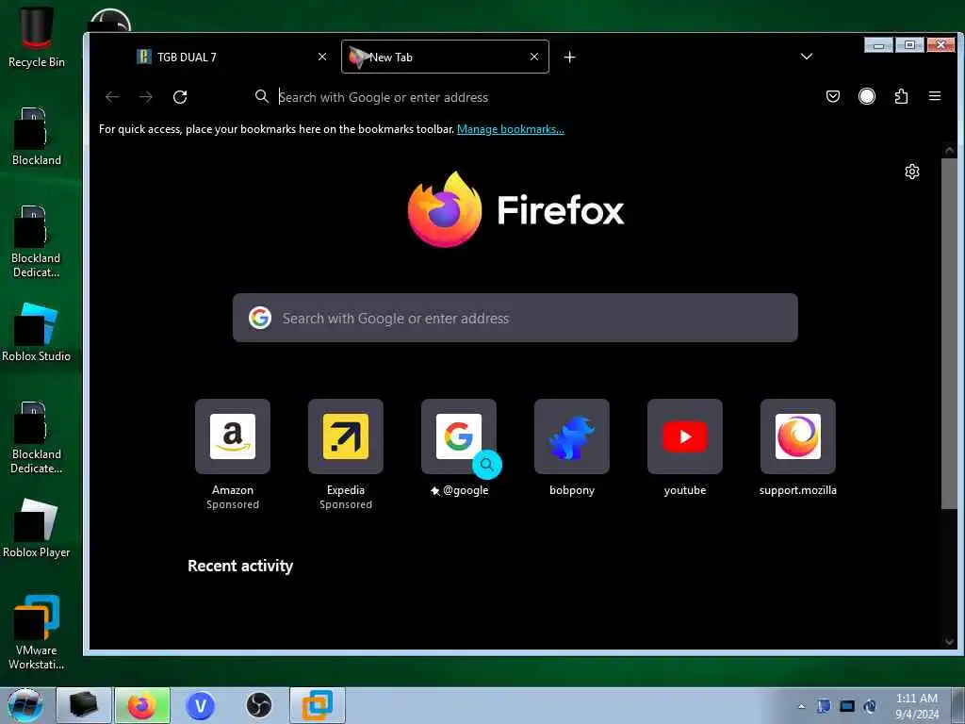Select the Recycle Bin desktop icon
The image size is (965, 724).
point(37,37)
